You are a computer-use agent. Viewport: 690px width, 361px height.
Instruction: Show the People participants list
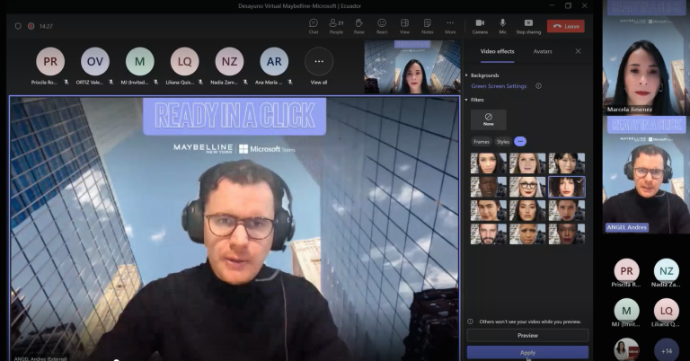[x=336, y=25]
